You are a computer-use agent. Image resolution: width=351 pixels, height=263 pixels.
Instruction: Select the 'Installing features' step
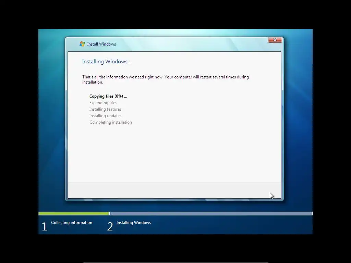coord(105,109)
